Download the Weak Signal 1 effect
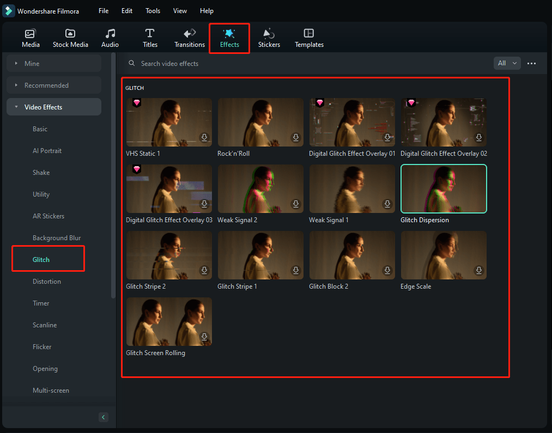 (387, 204)
